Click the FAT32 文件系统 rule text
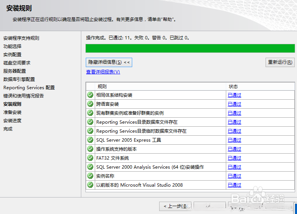This screenshot has width=297, height=214. point(112,158)
